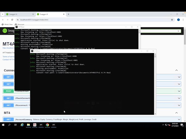Open the Terms of service link
The width and height of the screenshot is (186, 139).
[x=8, y=57]
